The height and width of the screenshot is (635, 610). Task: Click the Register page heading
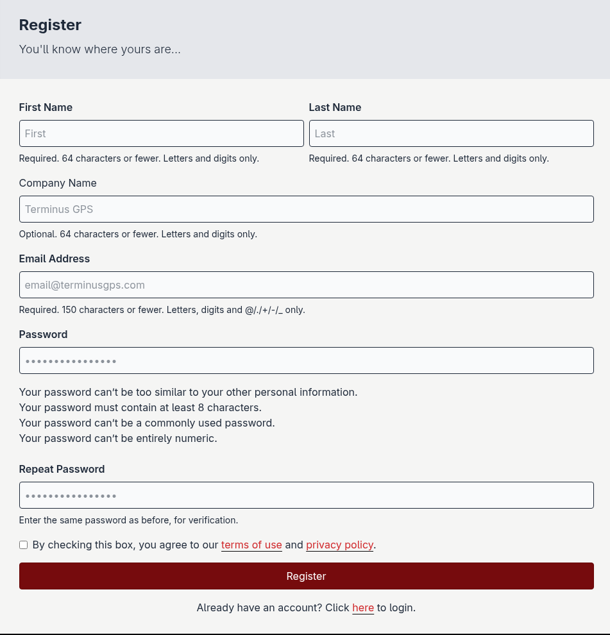(50, 25)
